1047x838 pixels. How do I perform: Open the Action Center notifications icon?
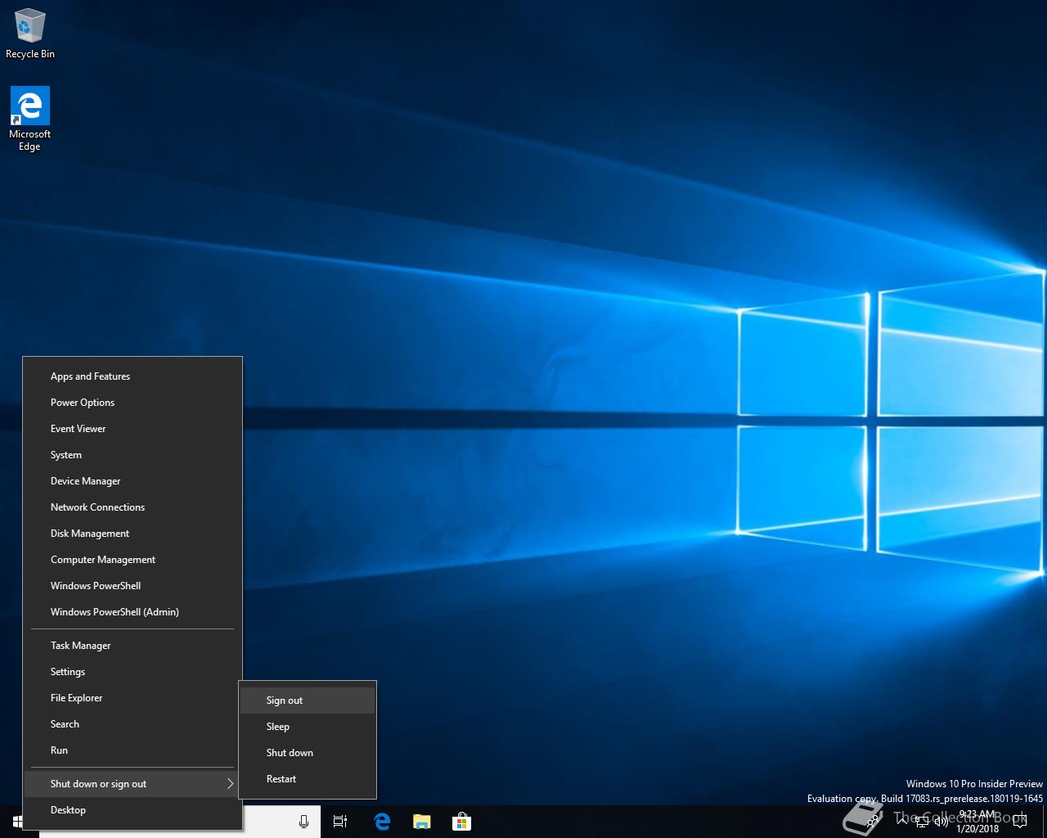(x=1019, y=822)
